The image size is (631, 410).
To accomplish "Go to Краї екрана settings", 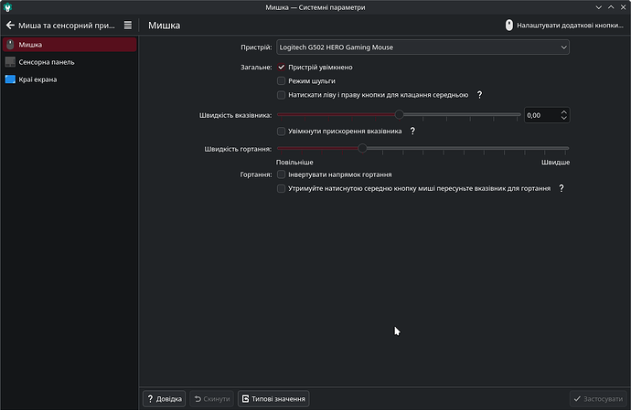I will [x=70, y=79].
